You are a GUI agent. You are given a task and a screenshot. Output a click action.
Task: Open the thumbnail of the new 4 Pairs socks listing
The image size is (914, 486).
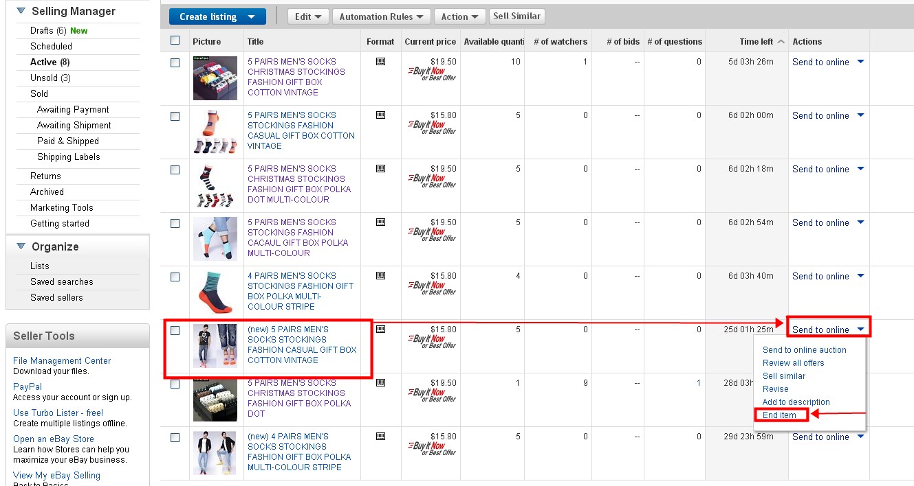[215, 453]
